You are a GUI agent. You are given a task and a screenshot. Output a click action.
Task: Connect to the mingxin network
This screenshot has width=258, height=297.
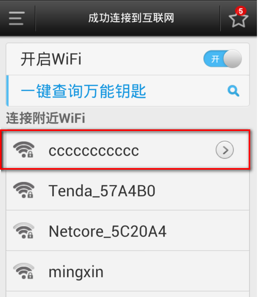click(x=128, y=271)
